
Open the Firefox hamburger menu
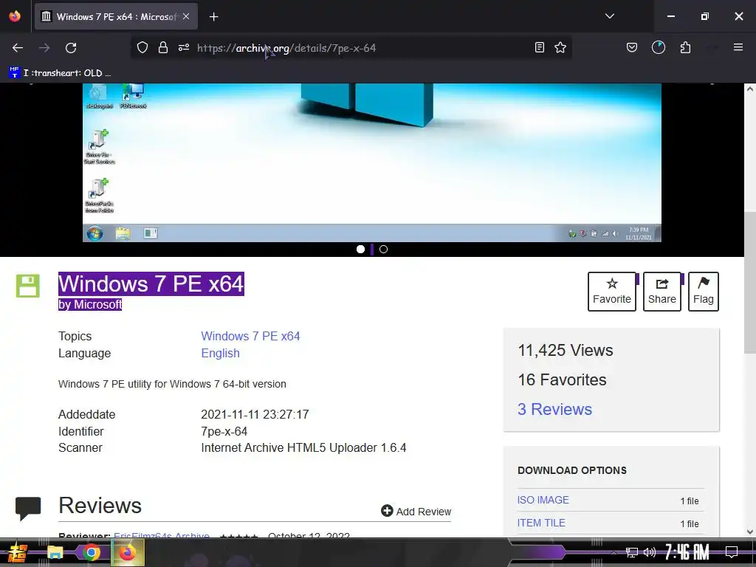[738, 47]
